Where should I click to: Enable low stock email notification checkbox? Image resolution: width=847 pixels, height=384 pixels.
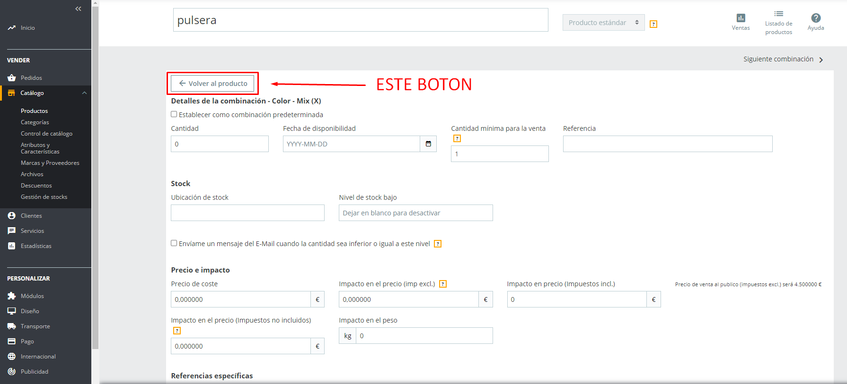point(174,243)
